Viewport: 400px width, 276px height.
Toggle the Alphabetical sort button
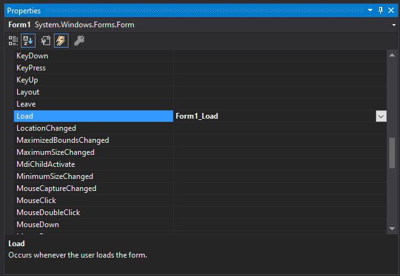point(29,41)
